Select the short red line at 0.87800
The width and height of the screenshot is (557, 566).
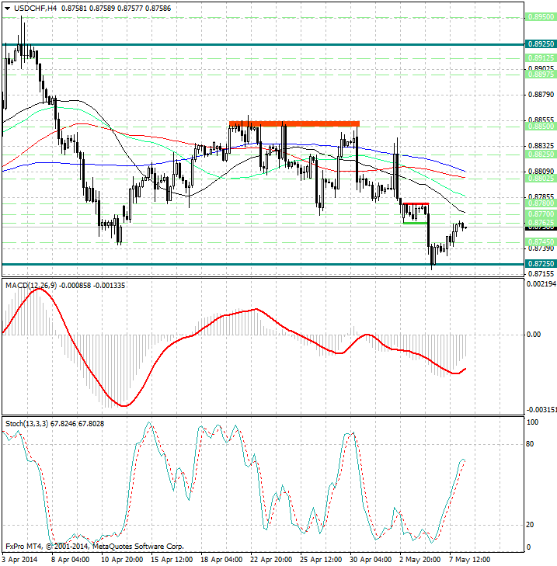tap(416, 204)
